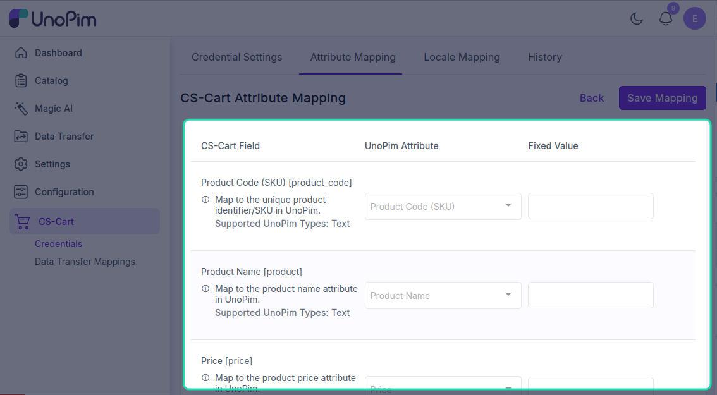Select CS-Cart sidebar item
This screenshot has height=395, width=717.
click(x=85, y=221)
